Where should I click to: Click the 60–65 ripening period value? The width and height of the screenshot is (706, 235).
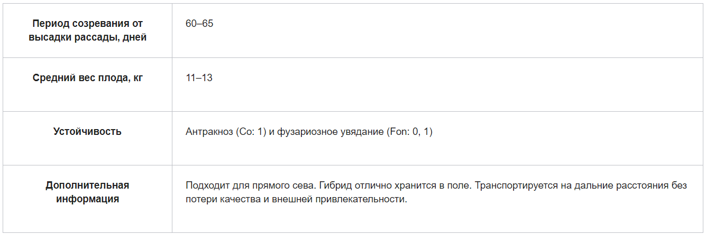pos(199,24)
